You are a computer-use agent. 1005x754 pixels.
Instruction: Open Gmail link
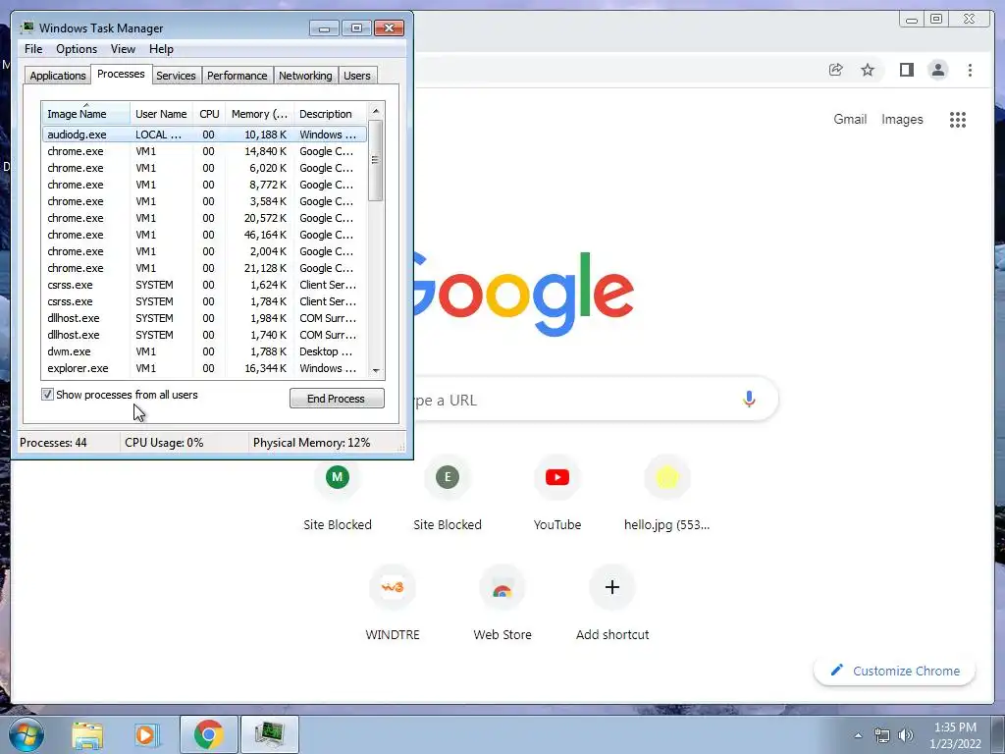tap(850, 119)
